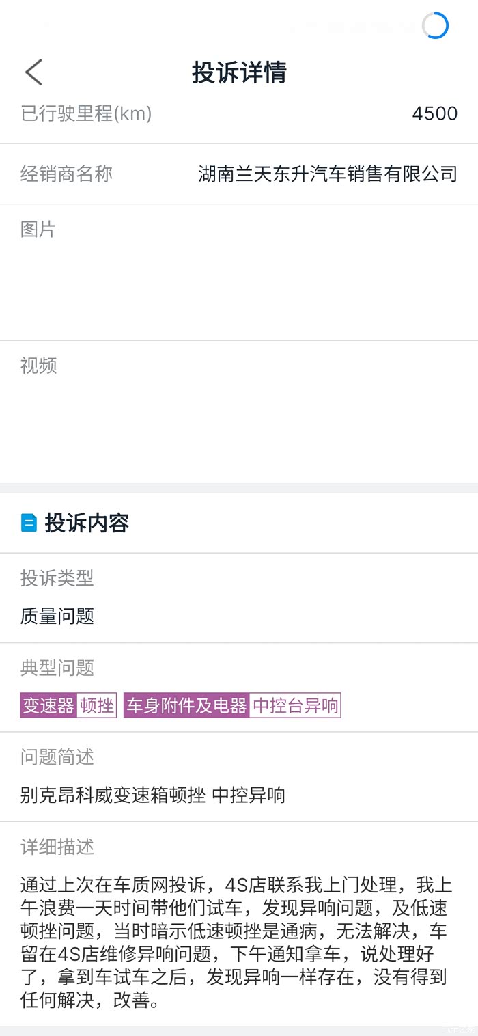The height and width of the screenshot is (1036, 478).
Task: Click the summary text 别克昂科威变速箱顿挫 中控异响
Action: [x=152, y=795]
